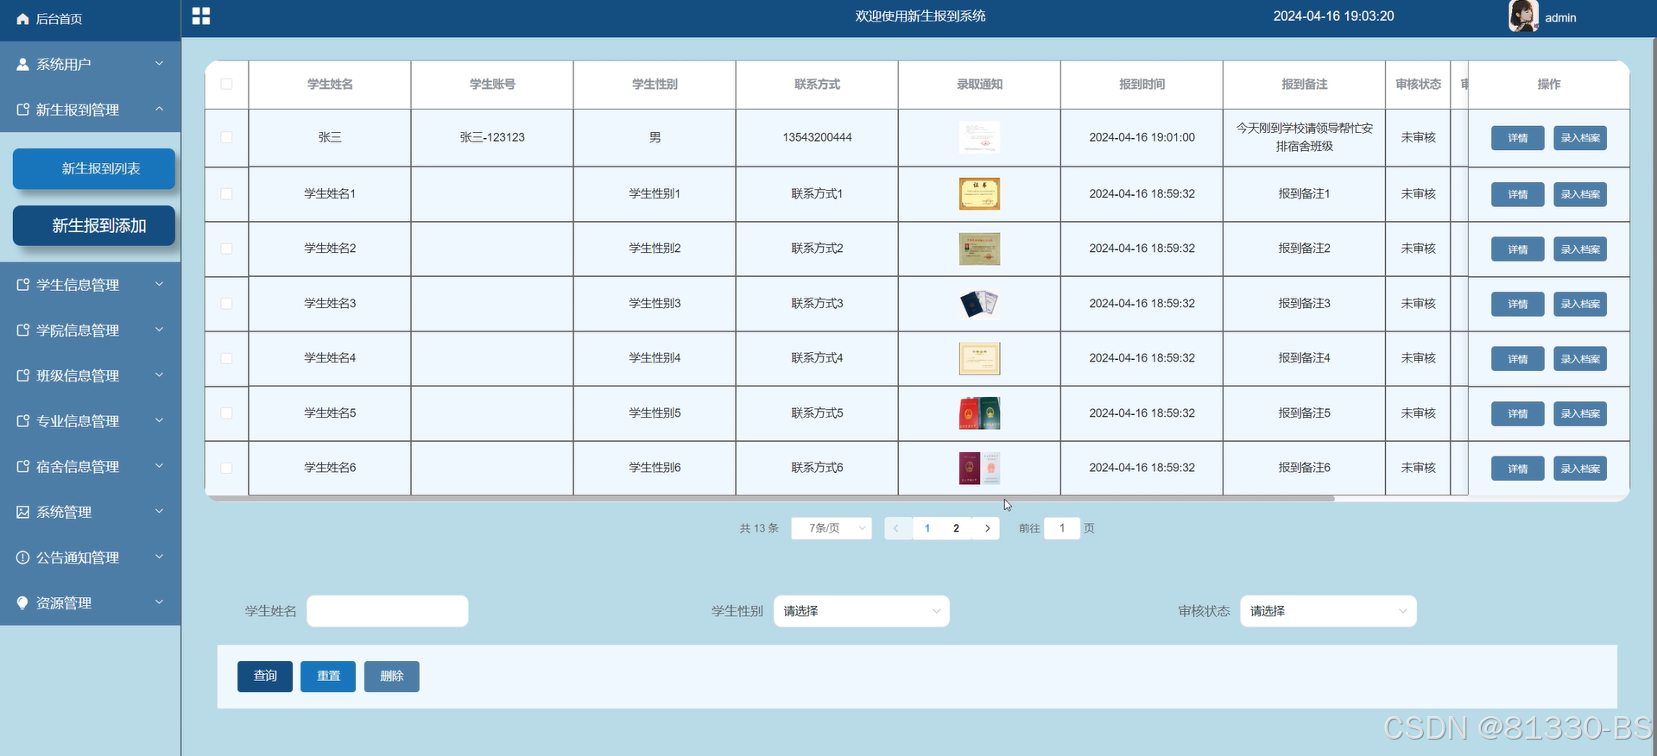The height and width of the screenshot is (756, 1657).
Task: Go to previous page arrow in pagination
Action: point(896,528)
